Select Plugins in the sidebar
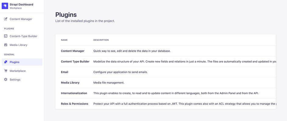 click(x=22, y=62)
